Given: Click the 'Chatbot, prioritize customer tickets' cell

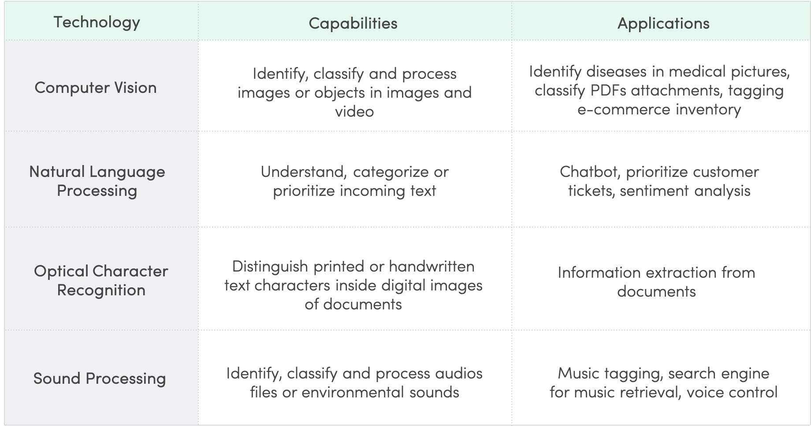Looking at the screenshot, I should tap(659, 181).
